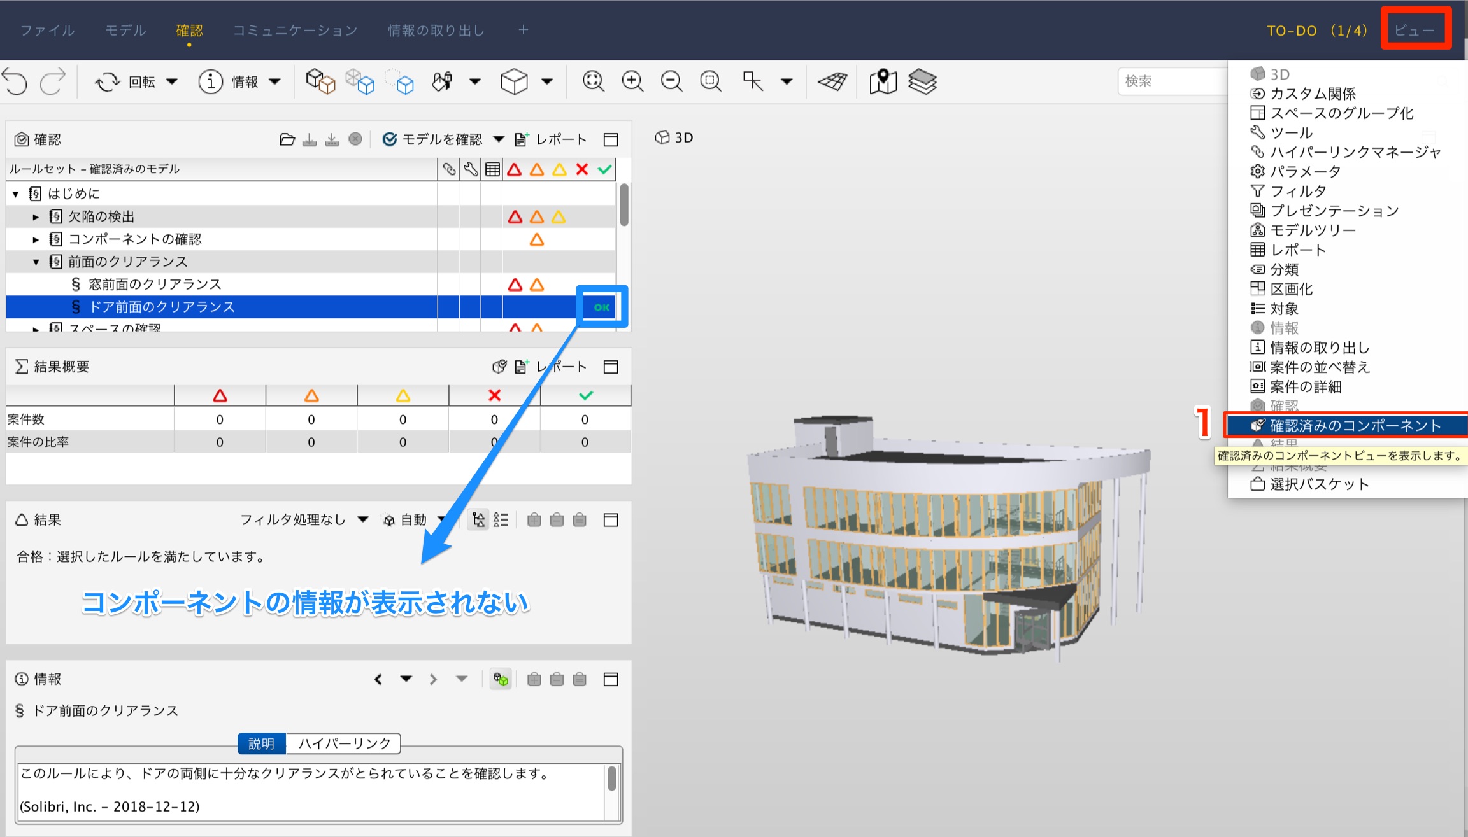Click the Zoom In magnifier icon
Image resolution: width=1468 pixels, height=837 pixels.
tap(632, 81)
